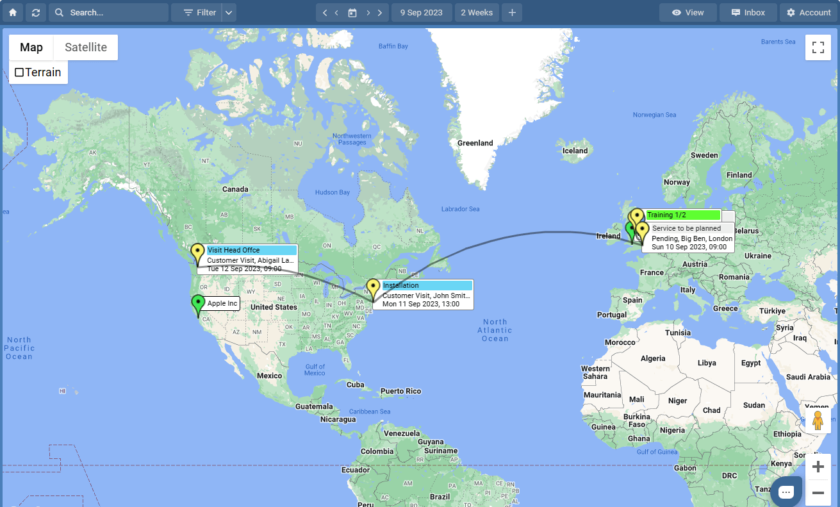This screenshot has width=840, height=507.
Task: Click the 9 Sep 2023 date button
Action: [x=422, y=12]
